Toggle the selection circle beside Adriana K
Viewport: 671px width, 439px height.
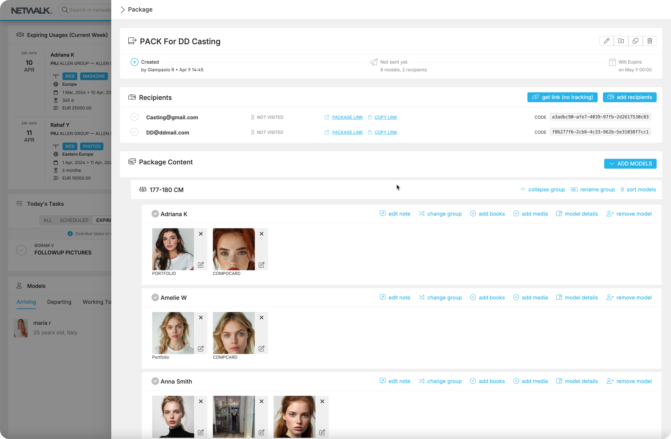(x=155, y=214)
